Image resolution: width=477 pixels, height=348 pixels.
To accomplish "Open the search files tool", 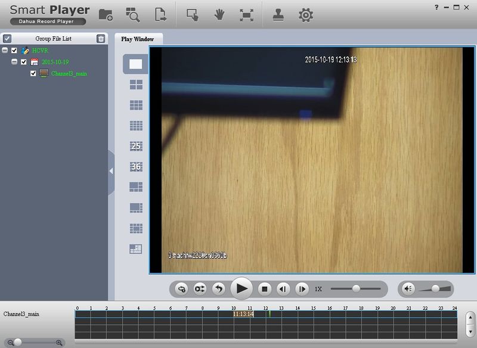I will pos(133,14).
